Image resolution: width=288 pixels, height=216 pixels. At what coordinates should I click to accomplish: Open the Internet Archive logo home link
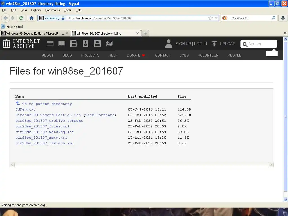[21, 44]
